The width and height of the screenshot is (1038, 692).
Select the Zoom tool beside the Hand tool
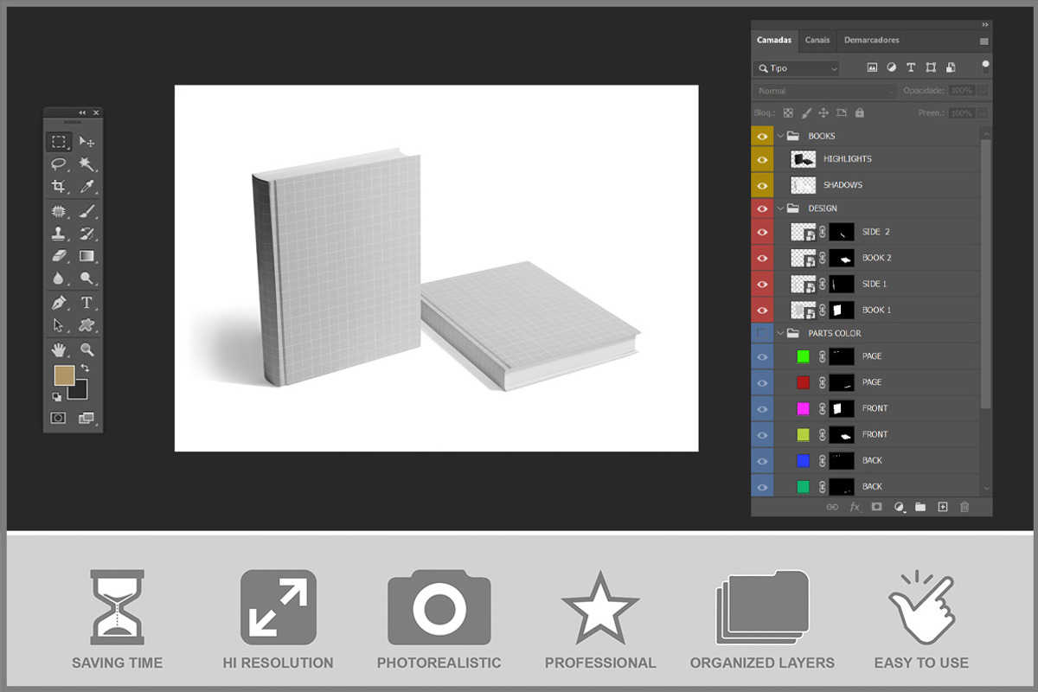click(86, 349)
